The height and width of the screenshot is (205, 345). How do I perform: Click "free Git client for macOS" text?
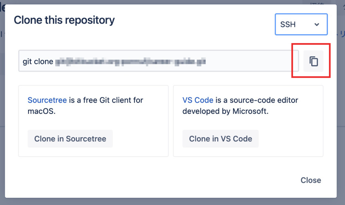pos(85,105)
